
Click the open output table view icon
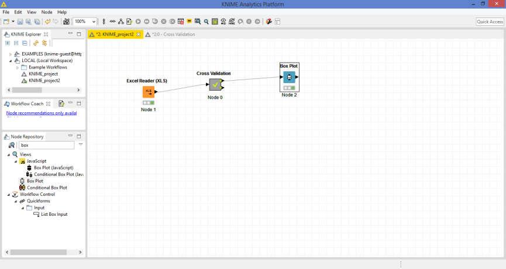(x=198, y=22)
